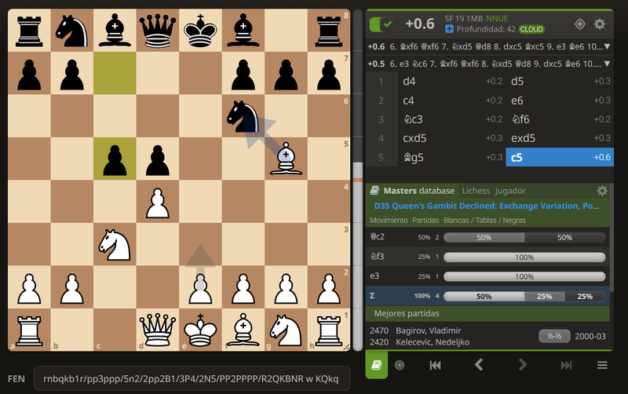This screenshot has width=628, height=394.
Task: Toggle the Stockfish engine analysis switch
Action: [x=381, y=24]
